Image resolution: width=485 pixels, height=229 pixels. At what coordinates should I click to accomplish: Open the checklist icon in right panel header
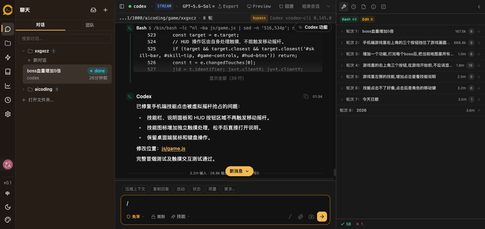tap(383, 6)
